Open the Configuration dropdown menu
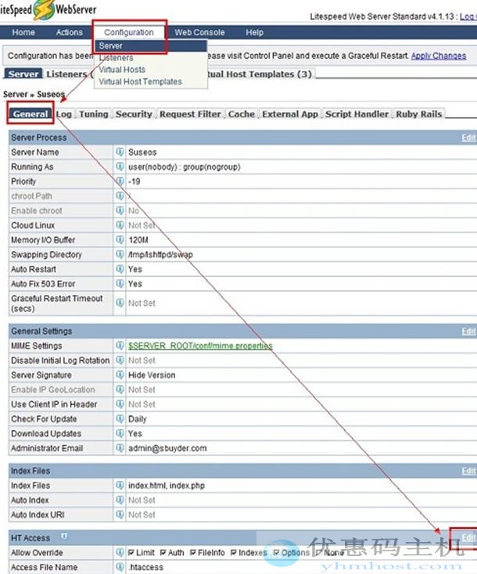 [129, 32]
